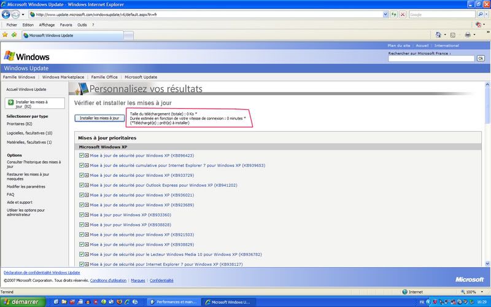This screenshot has width=491, height=307.
Task: Click page scrollbar down arrow
Action: (x=487, y=264)
